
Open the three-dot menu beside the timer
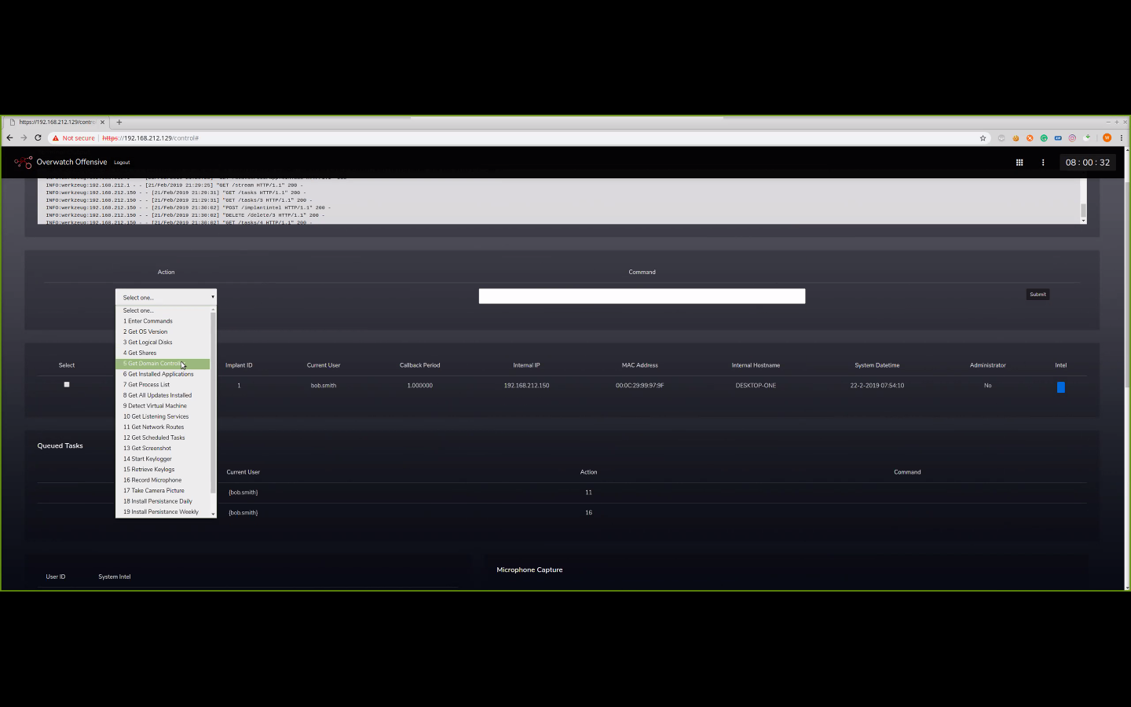[1043, 163]
